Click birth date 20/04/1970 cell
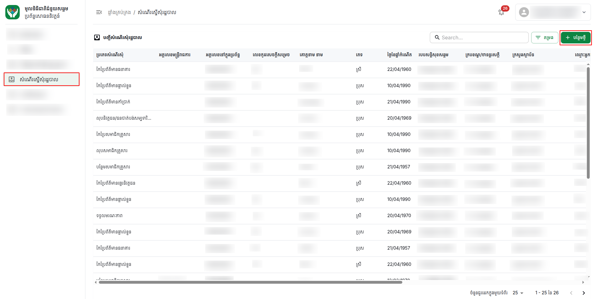The height and width of the screenshot is (299, 595). (399, 216)
